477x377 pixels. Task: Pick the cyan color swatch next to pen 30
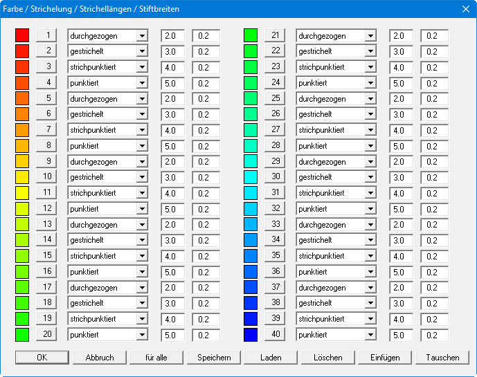coord(251,177)
